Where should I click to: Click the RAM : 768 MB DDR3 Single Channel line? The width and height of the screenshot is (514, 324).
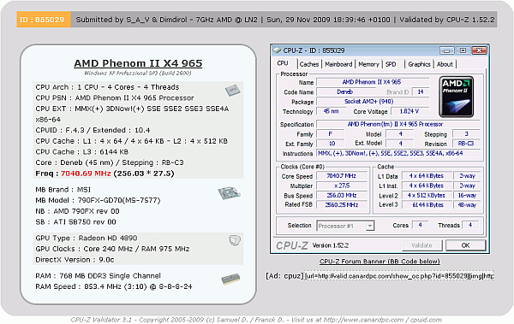click(98, 276)
